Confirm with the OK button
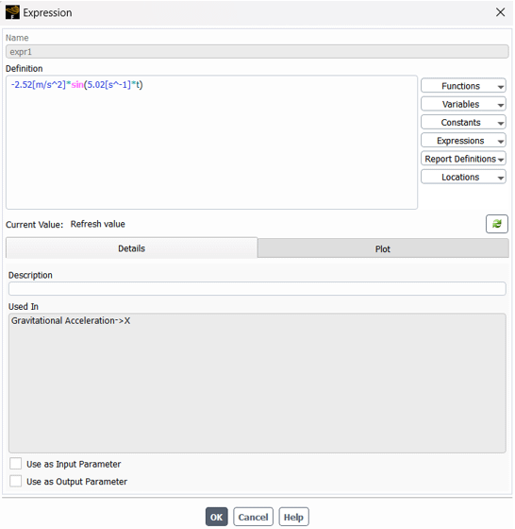Screen dimensions: 515x529 point(217,517)
